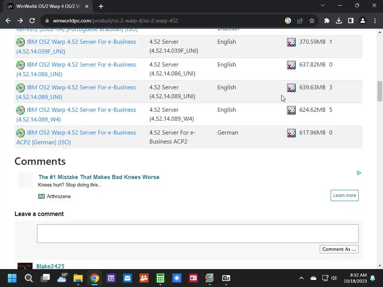The image size is (383, 287).
Task: Reload the WinWorld page
Action: click(x=32, y=21)
